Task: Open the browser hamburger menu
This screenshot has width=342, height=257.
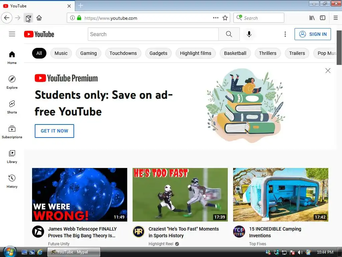Action: [x=336, y=18]
